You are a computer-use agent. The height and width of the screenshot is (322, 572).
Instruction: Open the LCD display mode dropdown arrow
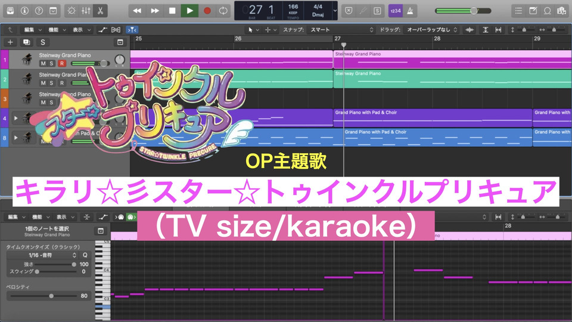[335, 11]
